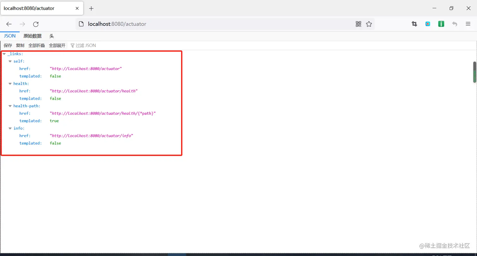Viewport: 477px width, 256px height.
Task: Click the forward navigation arrow
Action: (22, 24)
